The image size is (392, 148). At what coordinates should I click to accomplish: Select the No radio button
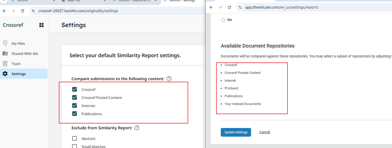pyautogui.click(x=223, y=20)
